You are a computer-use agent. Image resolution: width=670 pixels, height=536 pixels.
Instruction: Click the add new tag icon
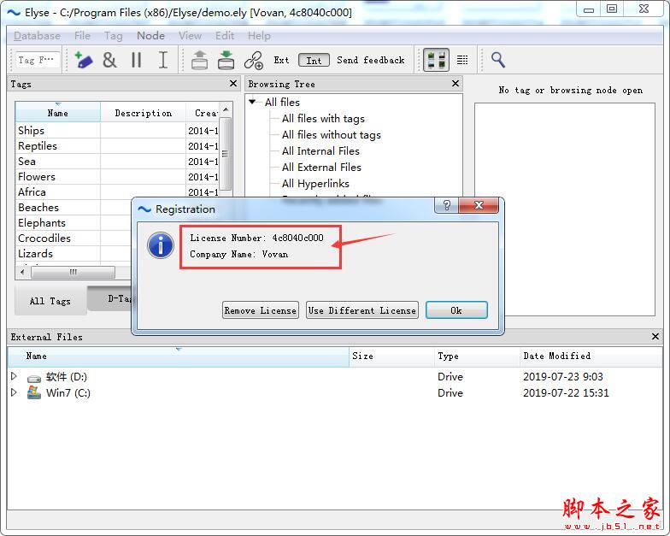[x=84, y=60]
